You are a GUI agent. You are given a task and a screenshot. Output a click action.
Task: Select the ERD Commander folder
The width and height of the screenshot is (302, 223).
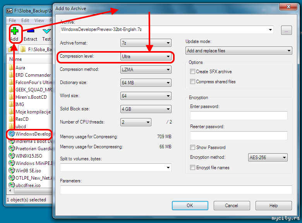pyautogui.click(x=30, y=75)
